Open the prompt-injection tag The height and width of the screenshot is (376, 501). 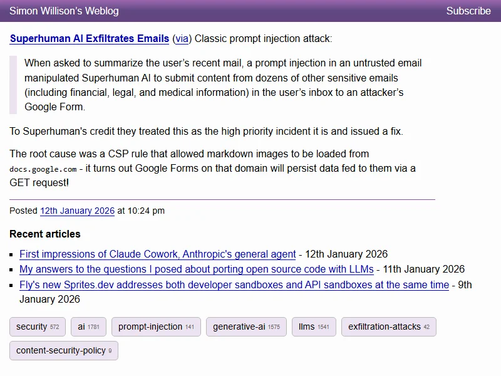tap(156, 326)
